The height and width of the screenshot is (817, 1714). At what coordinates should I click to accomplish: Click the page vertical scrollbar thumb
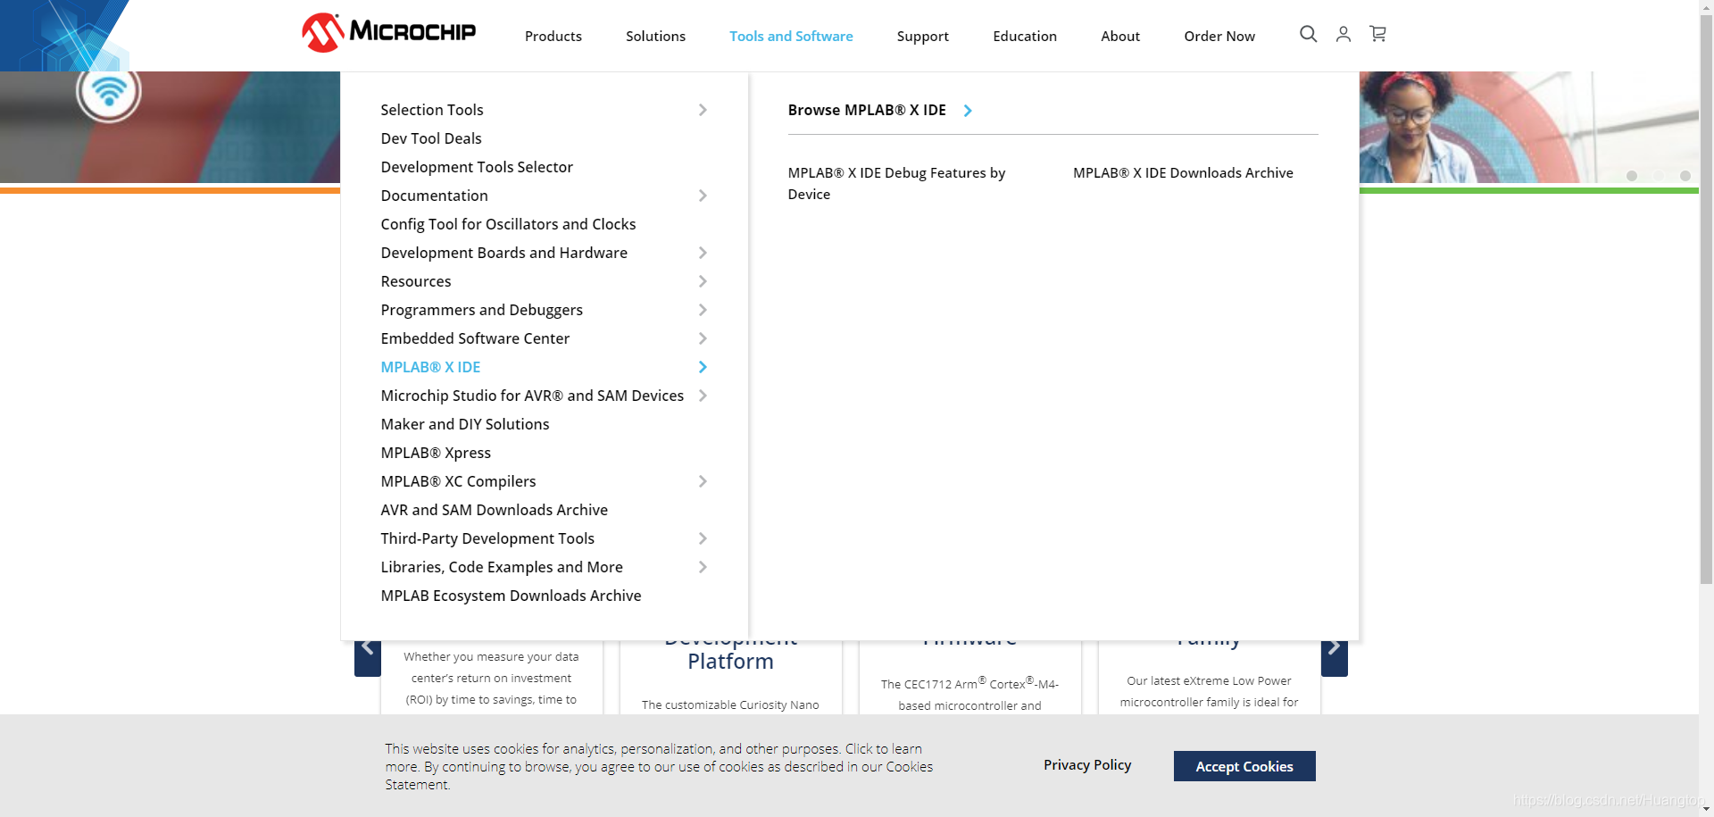coord(1706,299)
